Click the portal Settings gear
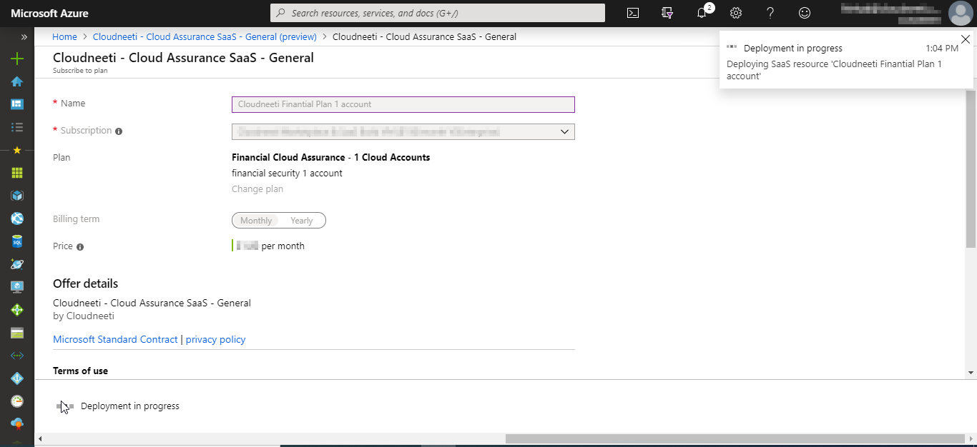 [735, 13]
